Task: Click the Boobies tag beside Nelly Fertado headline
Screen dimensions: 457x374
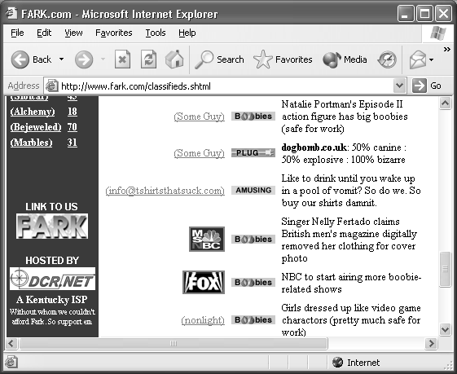Action: (253, 239)
